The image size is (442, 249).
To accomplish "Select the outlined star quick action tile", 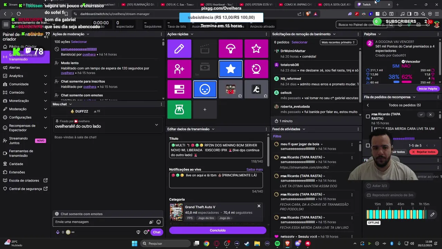I will [x=256, y=49].
